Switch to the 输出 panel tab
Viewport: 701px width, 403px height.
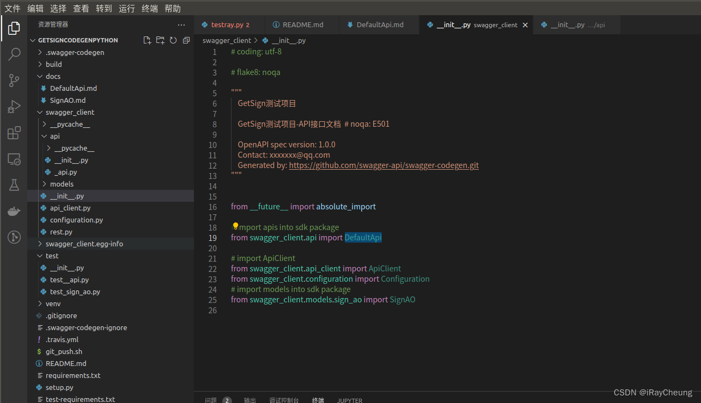[250, 400]
